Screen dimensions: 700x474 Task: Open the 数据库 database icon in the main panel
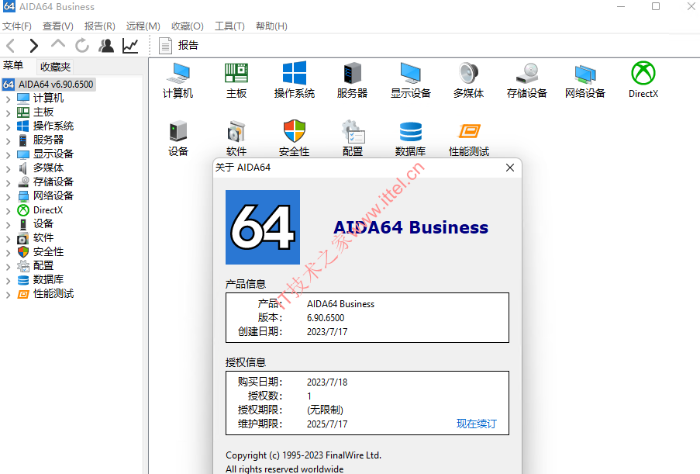point(410,139)
